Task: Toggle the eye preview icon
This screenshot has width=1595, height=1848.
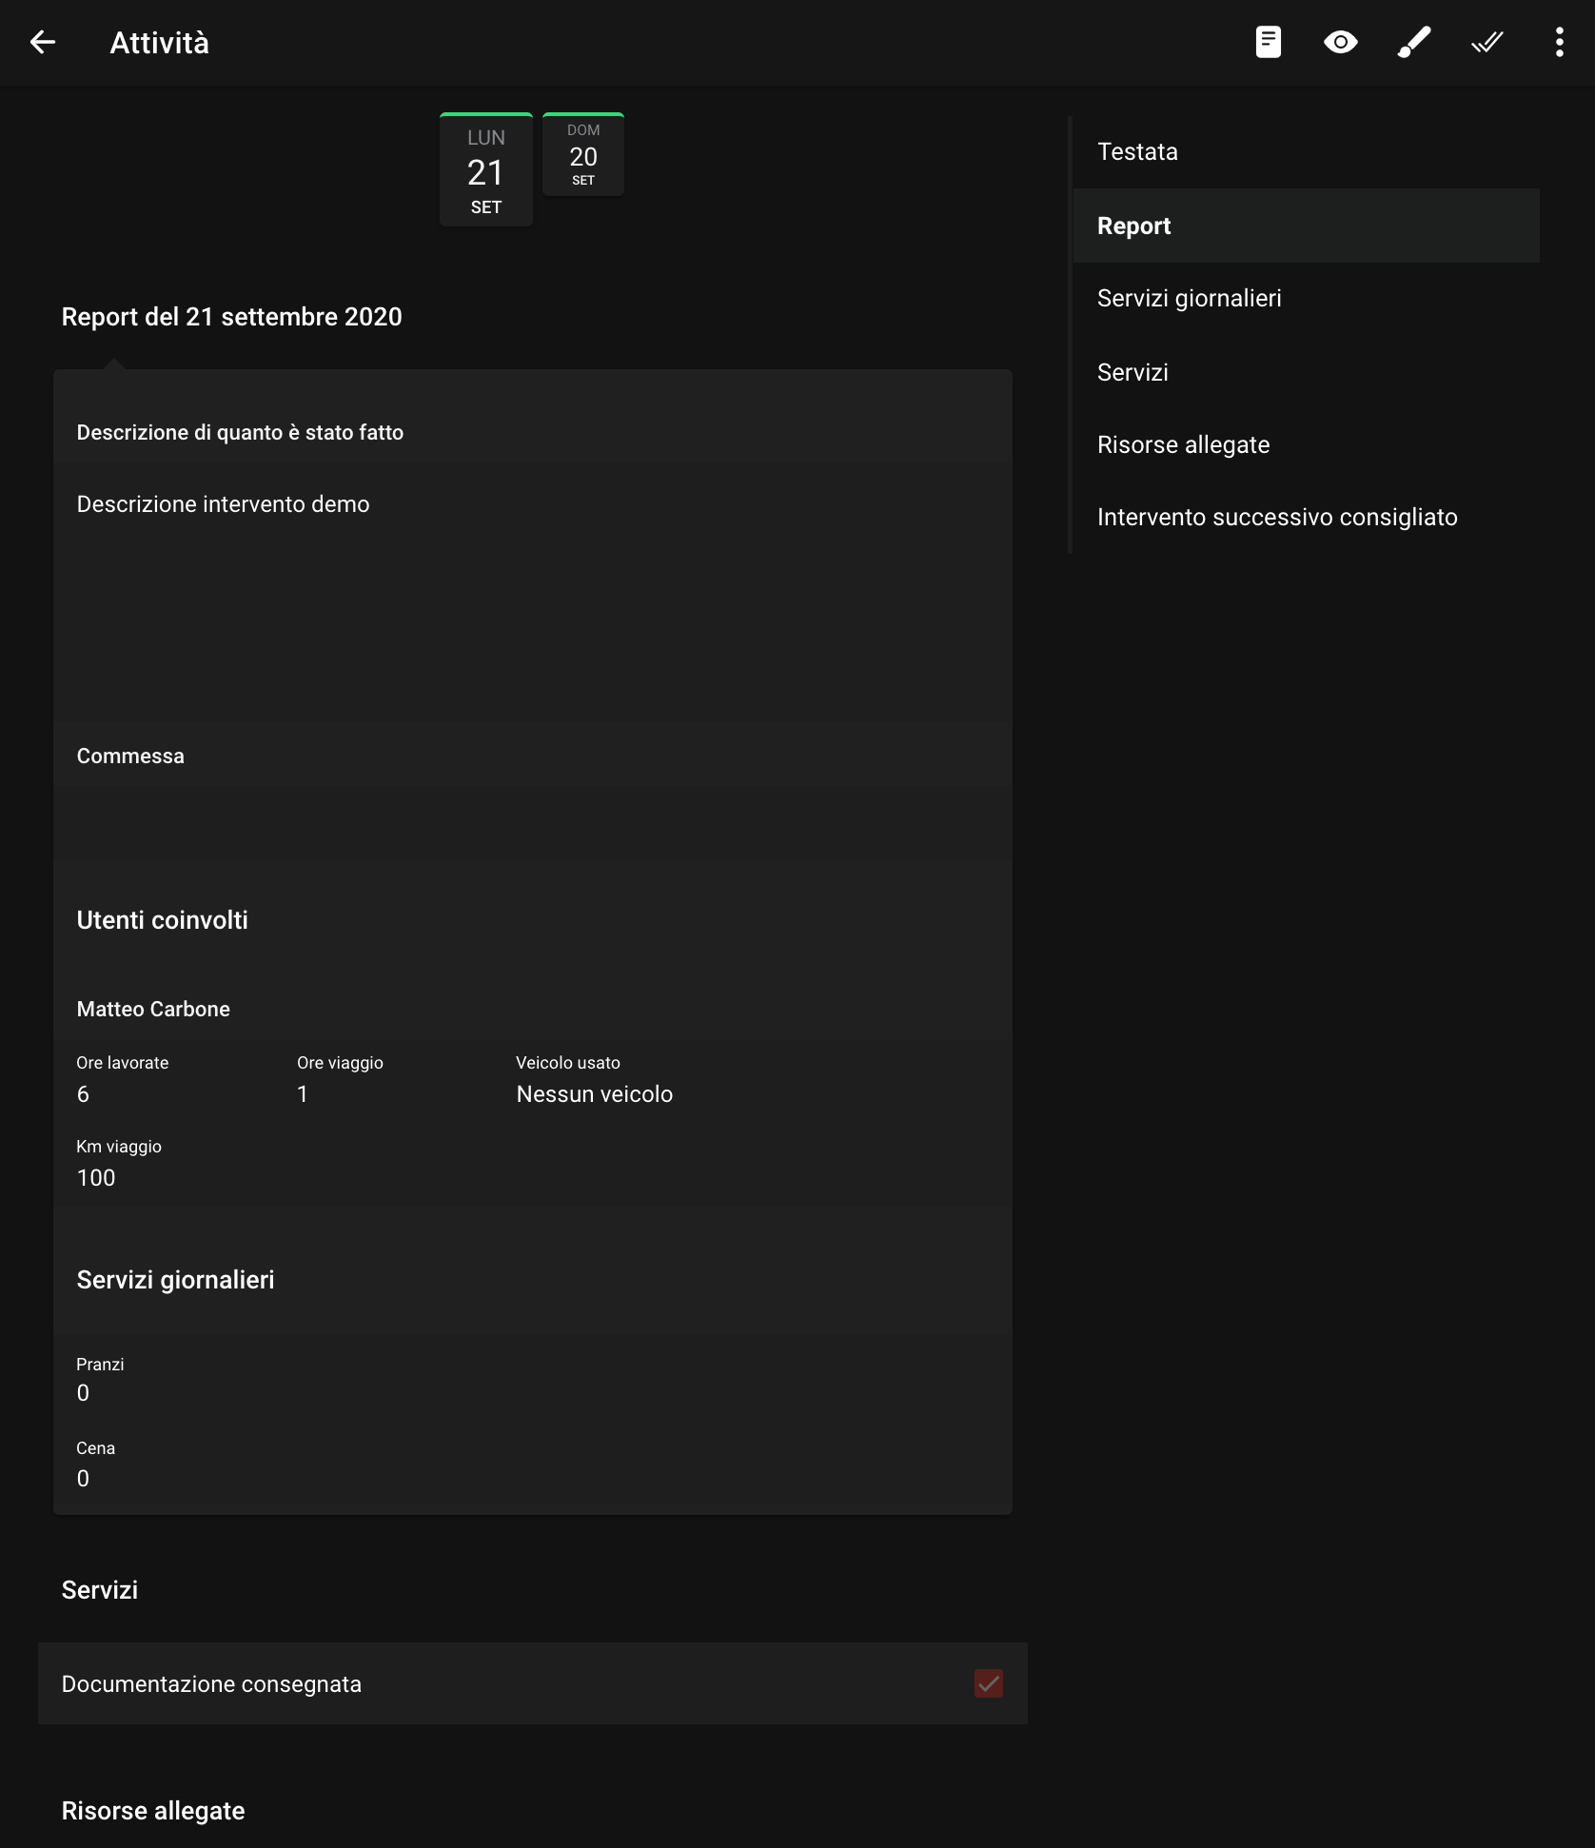Action: [x=1340, y=42]
